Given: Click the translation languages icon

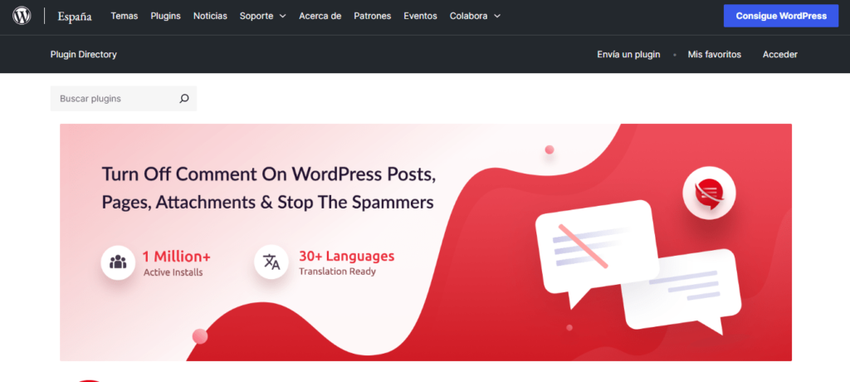Looking at the screenshot, I should click(271, 262).
